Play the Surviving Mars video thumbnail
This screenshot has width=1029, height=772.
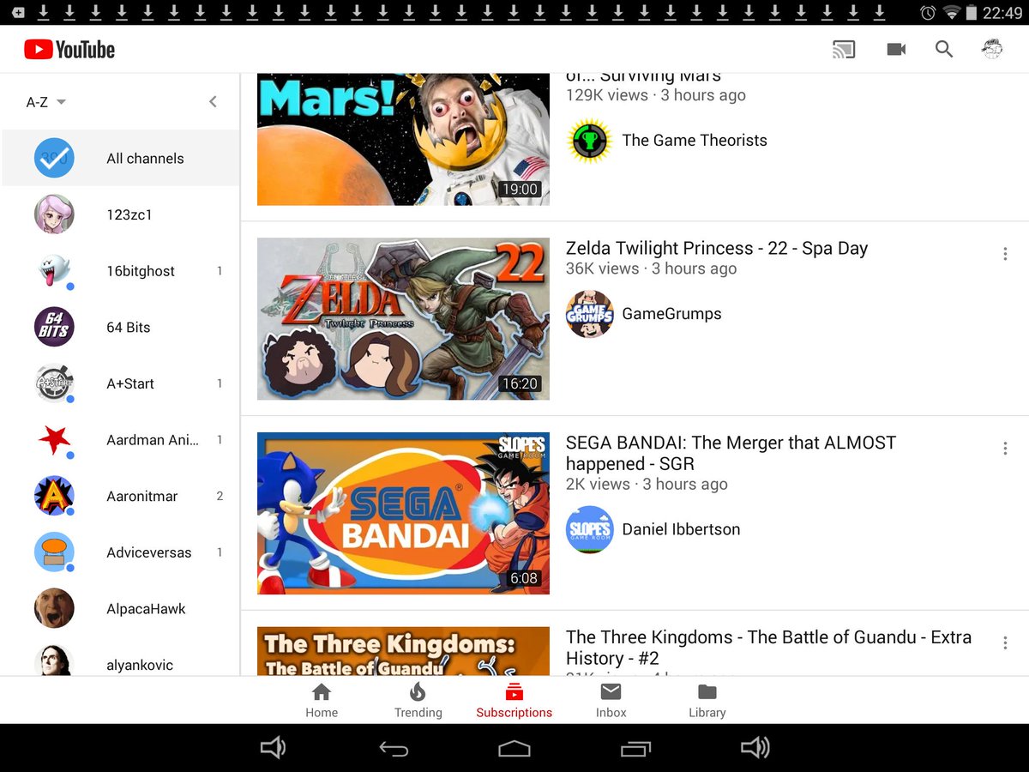tap(403, 140)
